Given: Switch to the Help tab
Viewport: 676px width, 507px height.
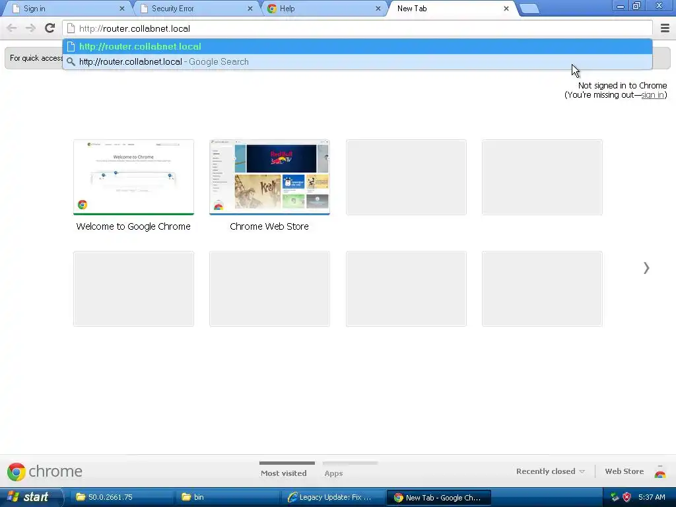Looking at the screenshot, I should tap(323, 9).
